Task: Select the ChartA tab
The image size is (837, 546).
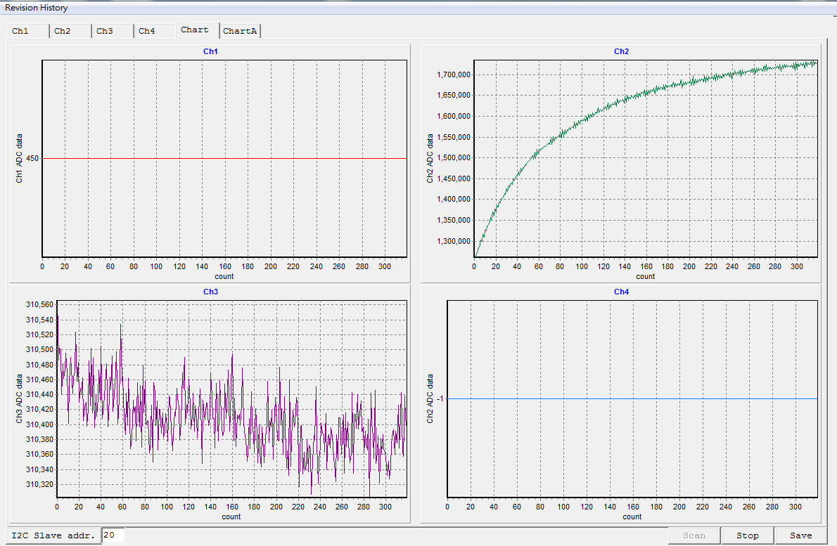Action: point(241,31)
